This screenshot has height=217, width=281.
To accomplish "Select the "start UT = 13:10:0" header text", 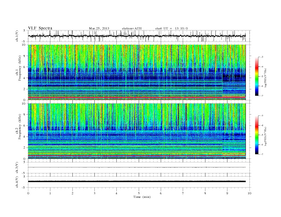I will (x=171, y=28).
